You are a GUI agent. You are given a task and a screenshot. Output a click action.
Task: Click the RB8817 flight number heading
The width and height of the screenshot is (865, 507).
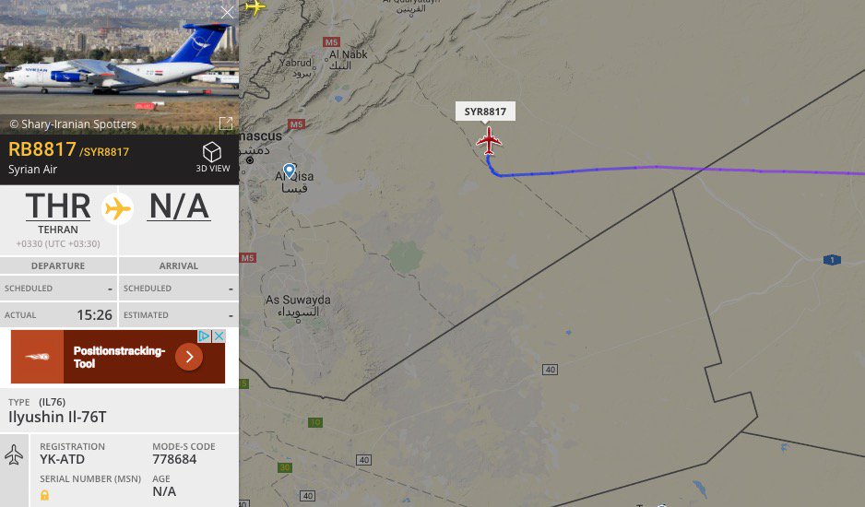[x=41, y=149]
